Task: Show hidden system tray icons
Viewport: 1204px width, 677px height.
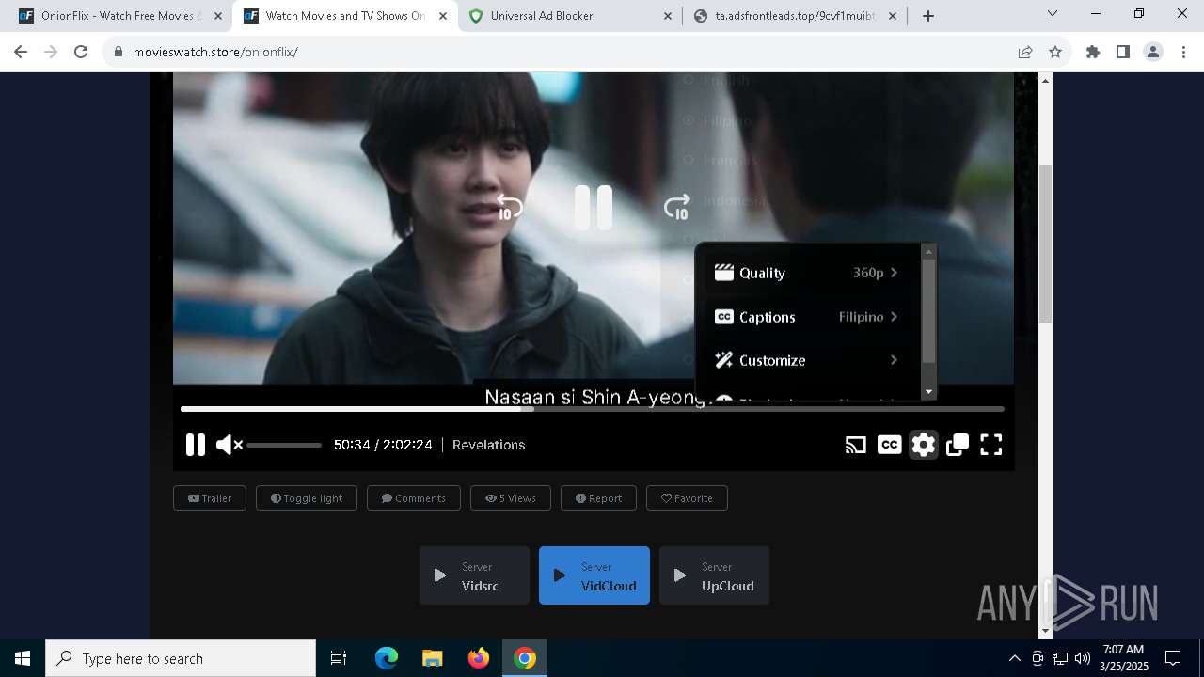Action: (x=1014, y=658)
